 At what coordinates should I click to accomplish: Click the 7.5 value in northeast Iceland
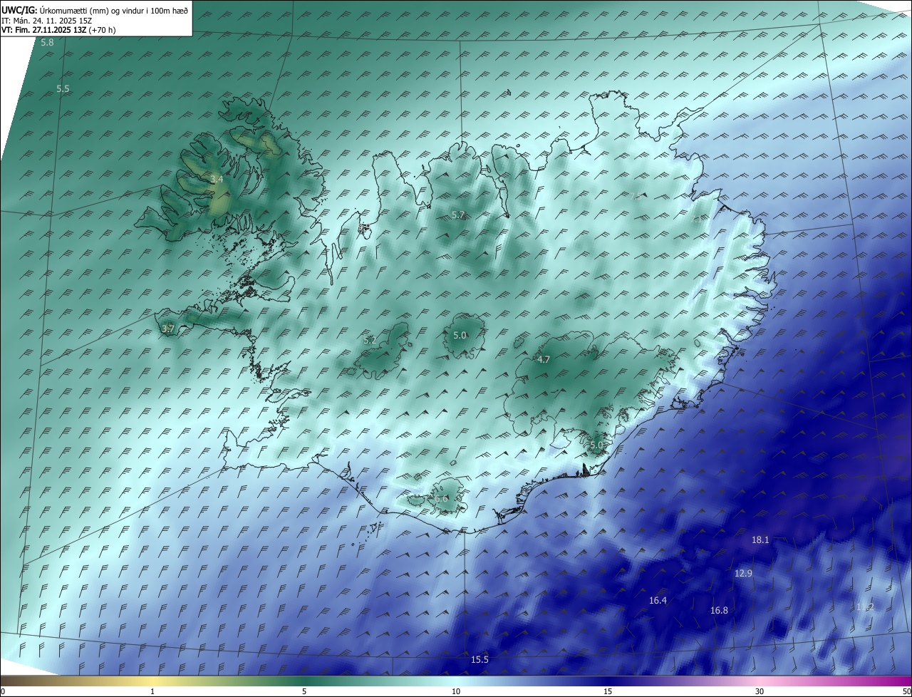click(636, 196)
